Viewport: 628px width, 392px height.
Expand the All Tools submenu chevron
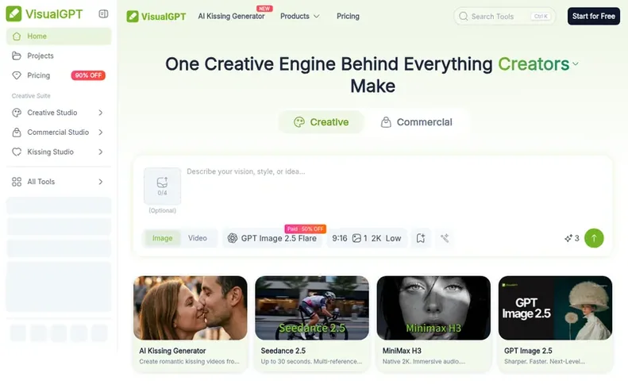click(x=101, y=182)
